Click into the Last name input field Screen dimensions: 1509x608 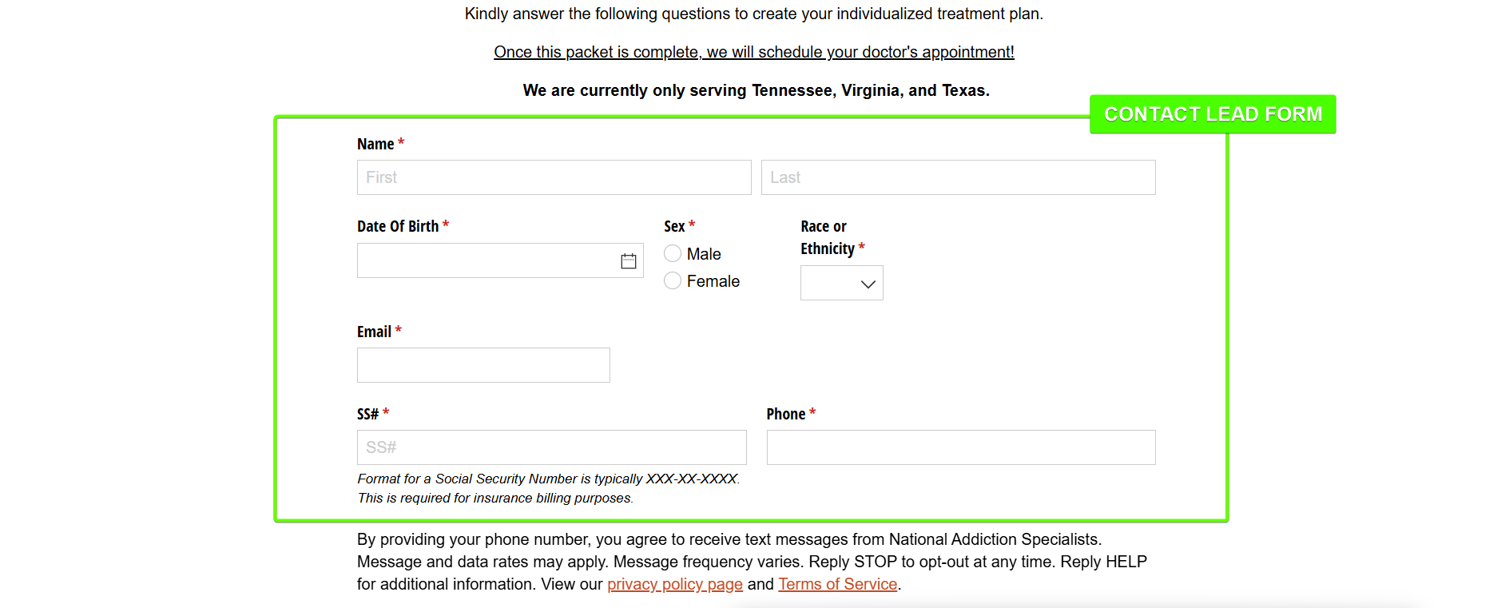click(958, 177)
